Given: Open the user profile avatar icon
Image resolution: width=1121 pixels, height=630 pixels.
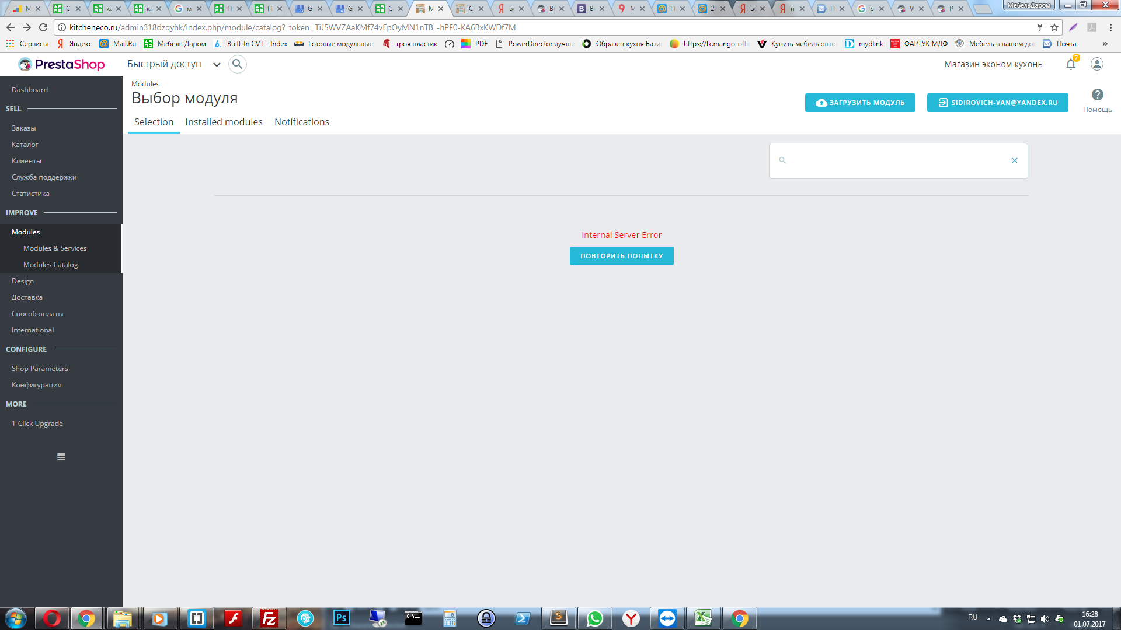Looking at the screenshot, I should click(x=1097, y=64).
